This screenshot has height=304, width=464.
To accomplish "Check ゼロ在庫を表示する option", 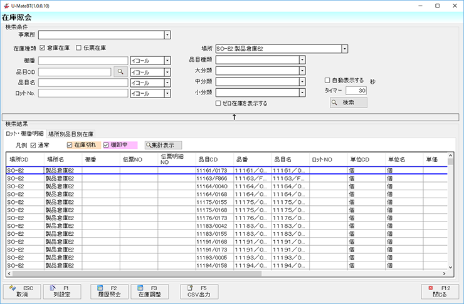I will coord(218,103).
